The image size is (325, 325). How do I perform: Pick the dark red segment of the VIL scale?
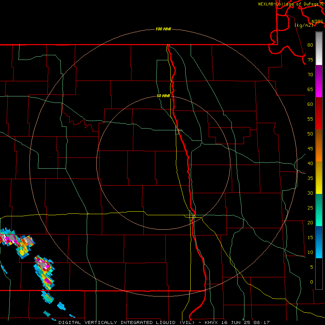coord(319,113)
